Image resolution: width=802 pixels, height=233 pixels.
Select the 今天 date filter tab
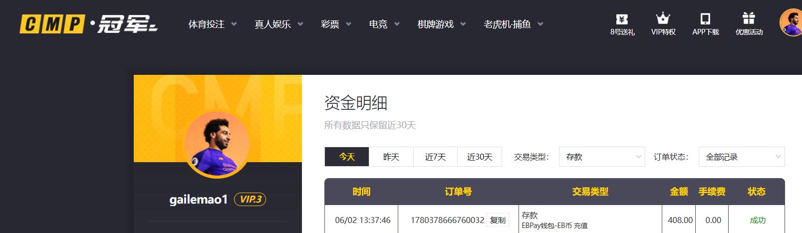pos(347,157)
